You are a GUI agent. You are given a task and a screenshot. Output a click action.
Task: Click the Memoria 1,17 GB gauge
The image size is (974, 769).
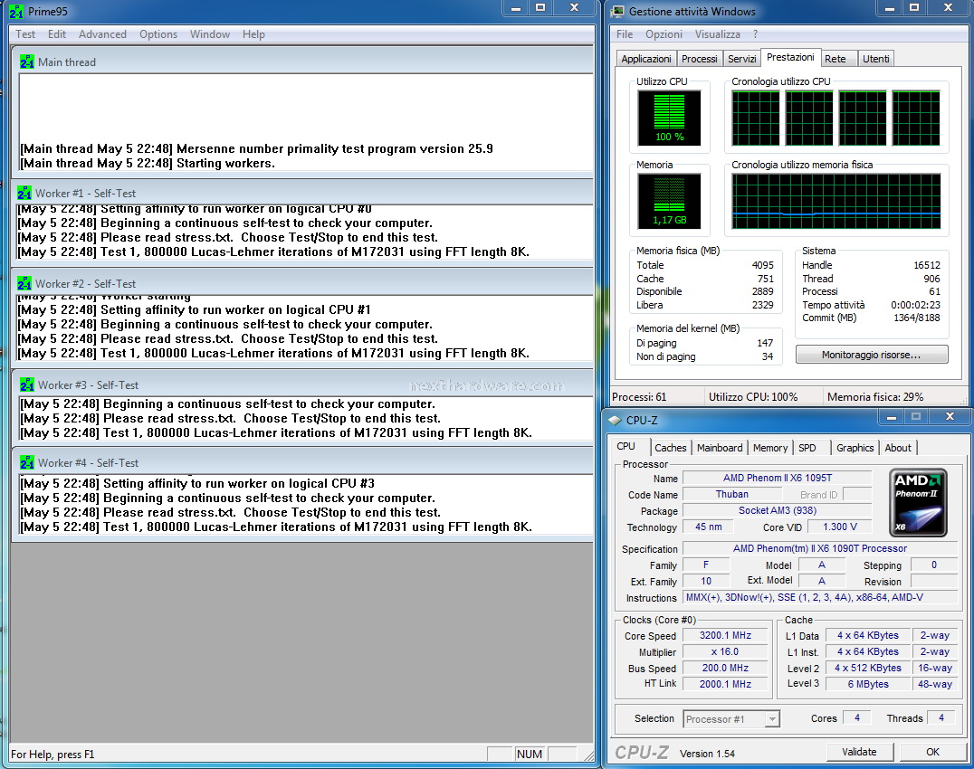point(669,201)
